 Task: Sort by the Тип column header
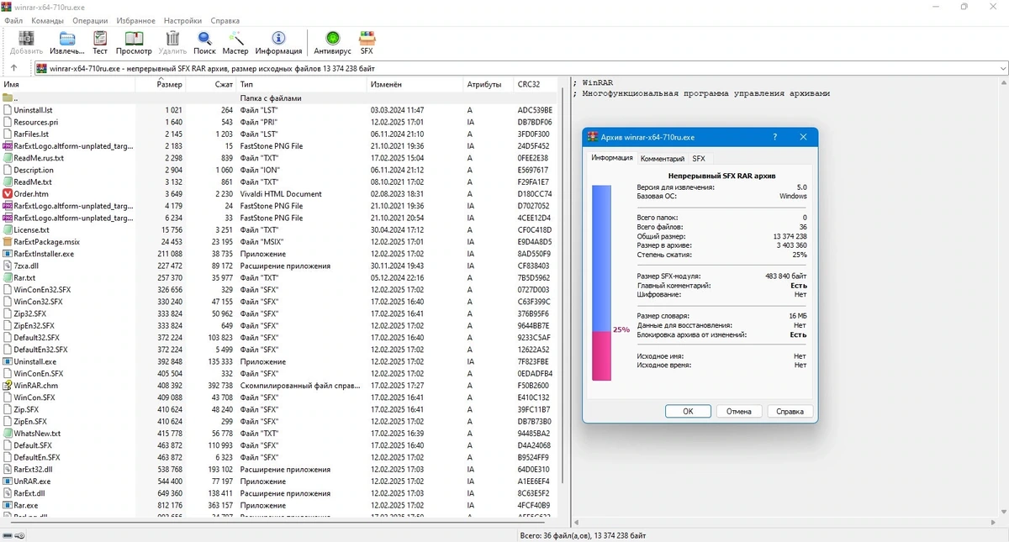(303, 85)
